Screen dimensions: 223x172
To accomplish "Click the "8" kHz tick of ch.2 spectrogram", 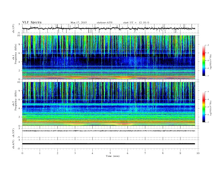I will coord(19,91).
